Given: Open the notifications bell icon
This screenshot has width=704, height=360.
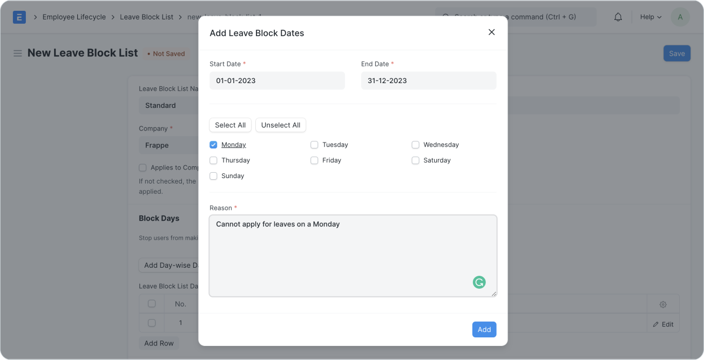Looking at the screenshot, I should click(x=618, y=17).
